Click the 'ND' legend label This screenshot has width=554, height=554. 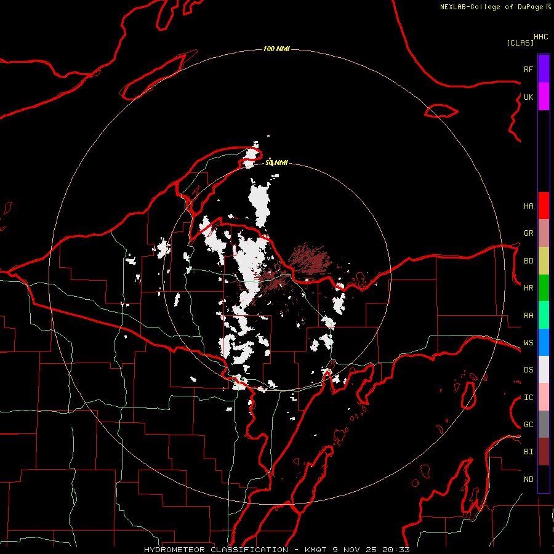528,480
